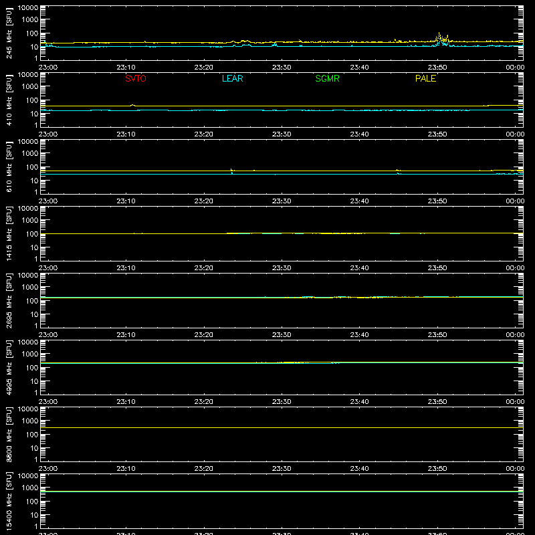Click the 23:50 time label under 8800 MHz plot

click(437, 469)
